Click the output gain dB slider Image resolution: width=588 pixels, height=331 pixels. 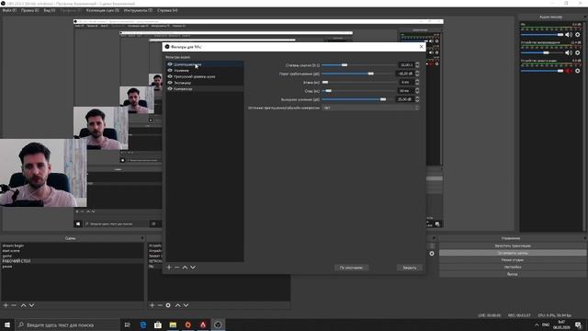pyautogui.click(x=359, y=99)
